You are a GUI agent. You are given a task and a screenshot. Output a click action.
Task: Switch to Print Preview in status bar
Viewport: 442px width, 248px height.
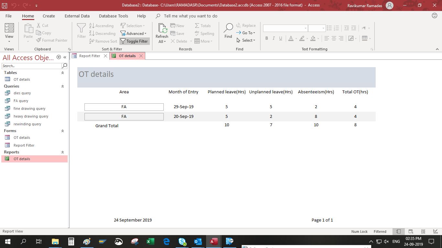coord(411,232)
